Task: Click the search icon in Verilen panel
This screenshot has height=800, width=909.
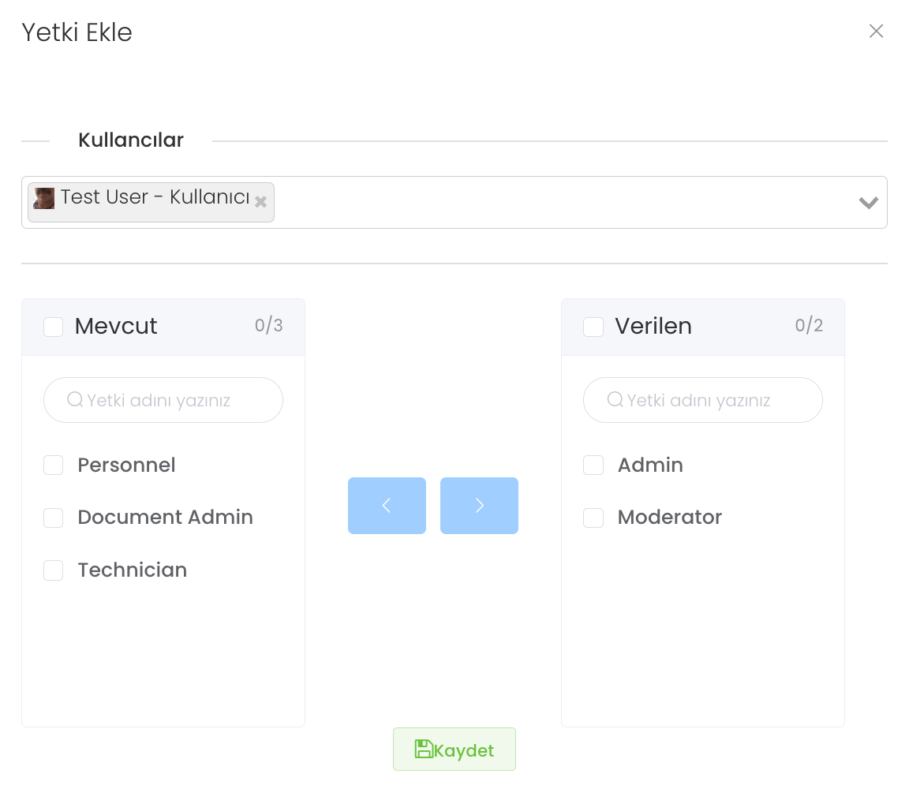Action: click(x=615, y=400)
